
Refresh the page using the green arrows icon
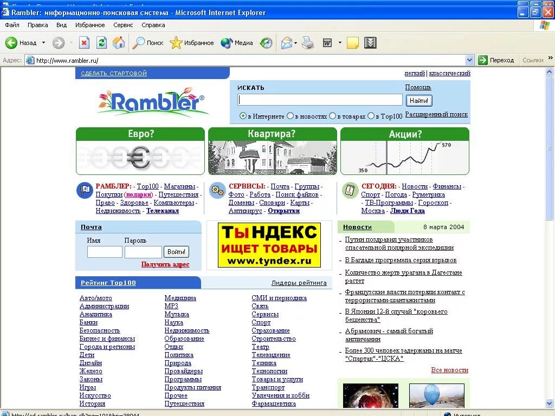pos(101,43)
